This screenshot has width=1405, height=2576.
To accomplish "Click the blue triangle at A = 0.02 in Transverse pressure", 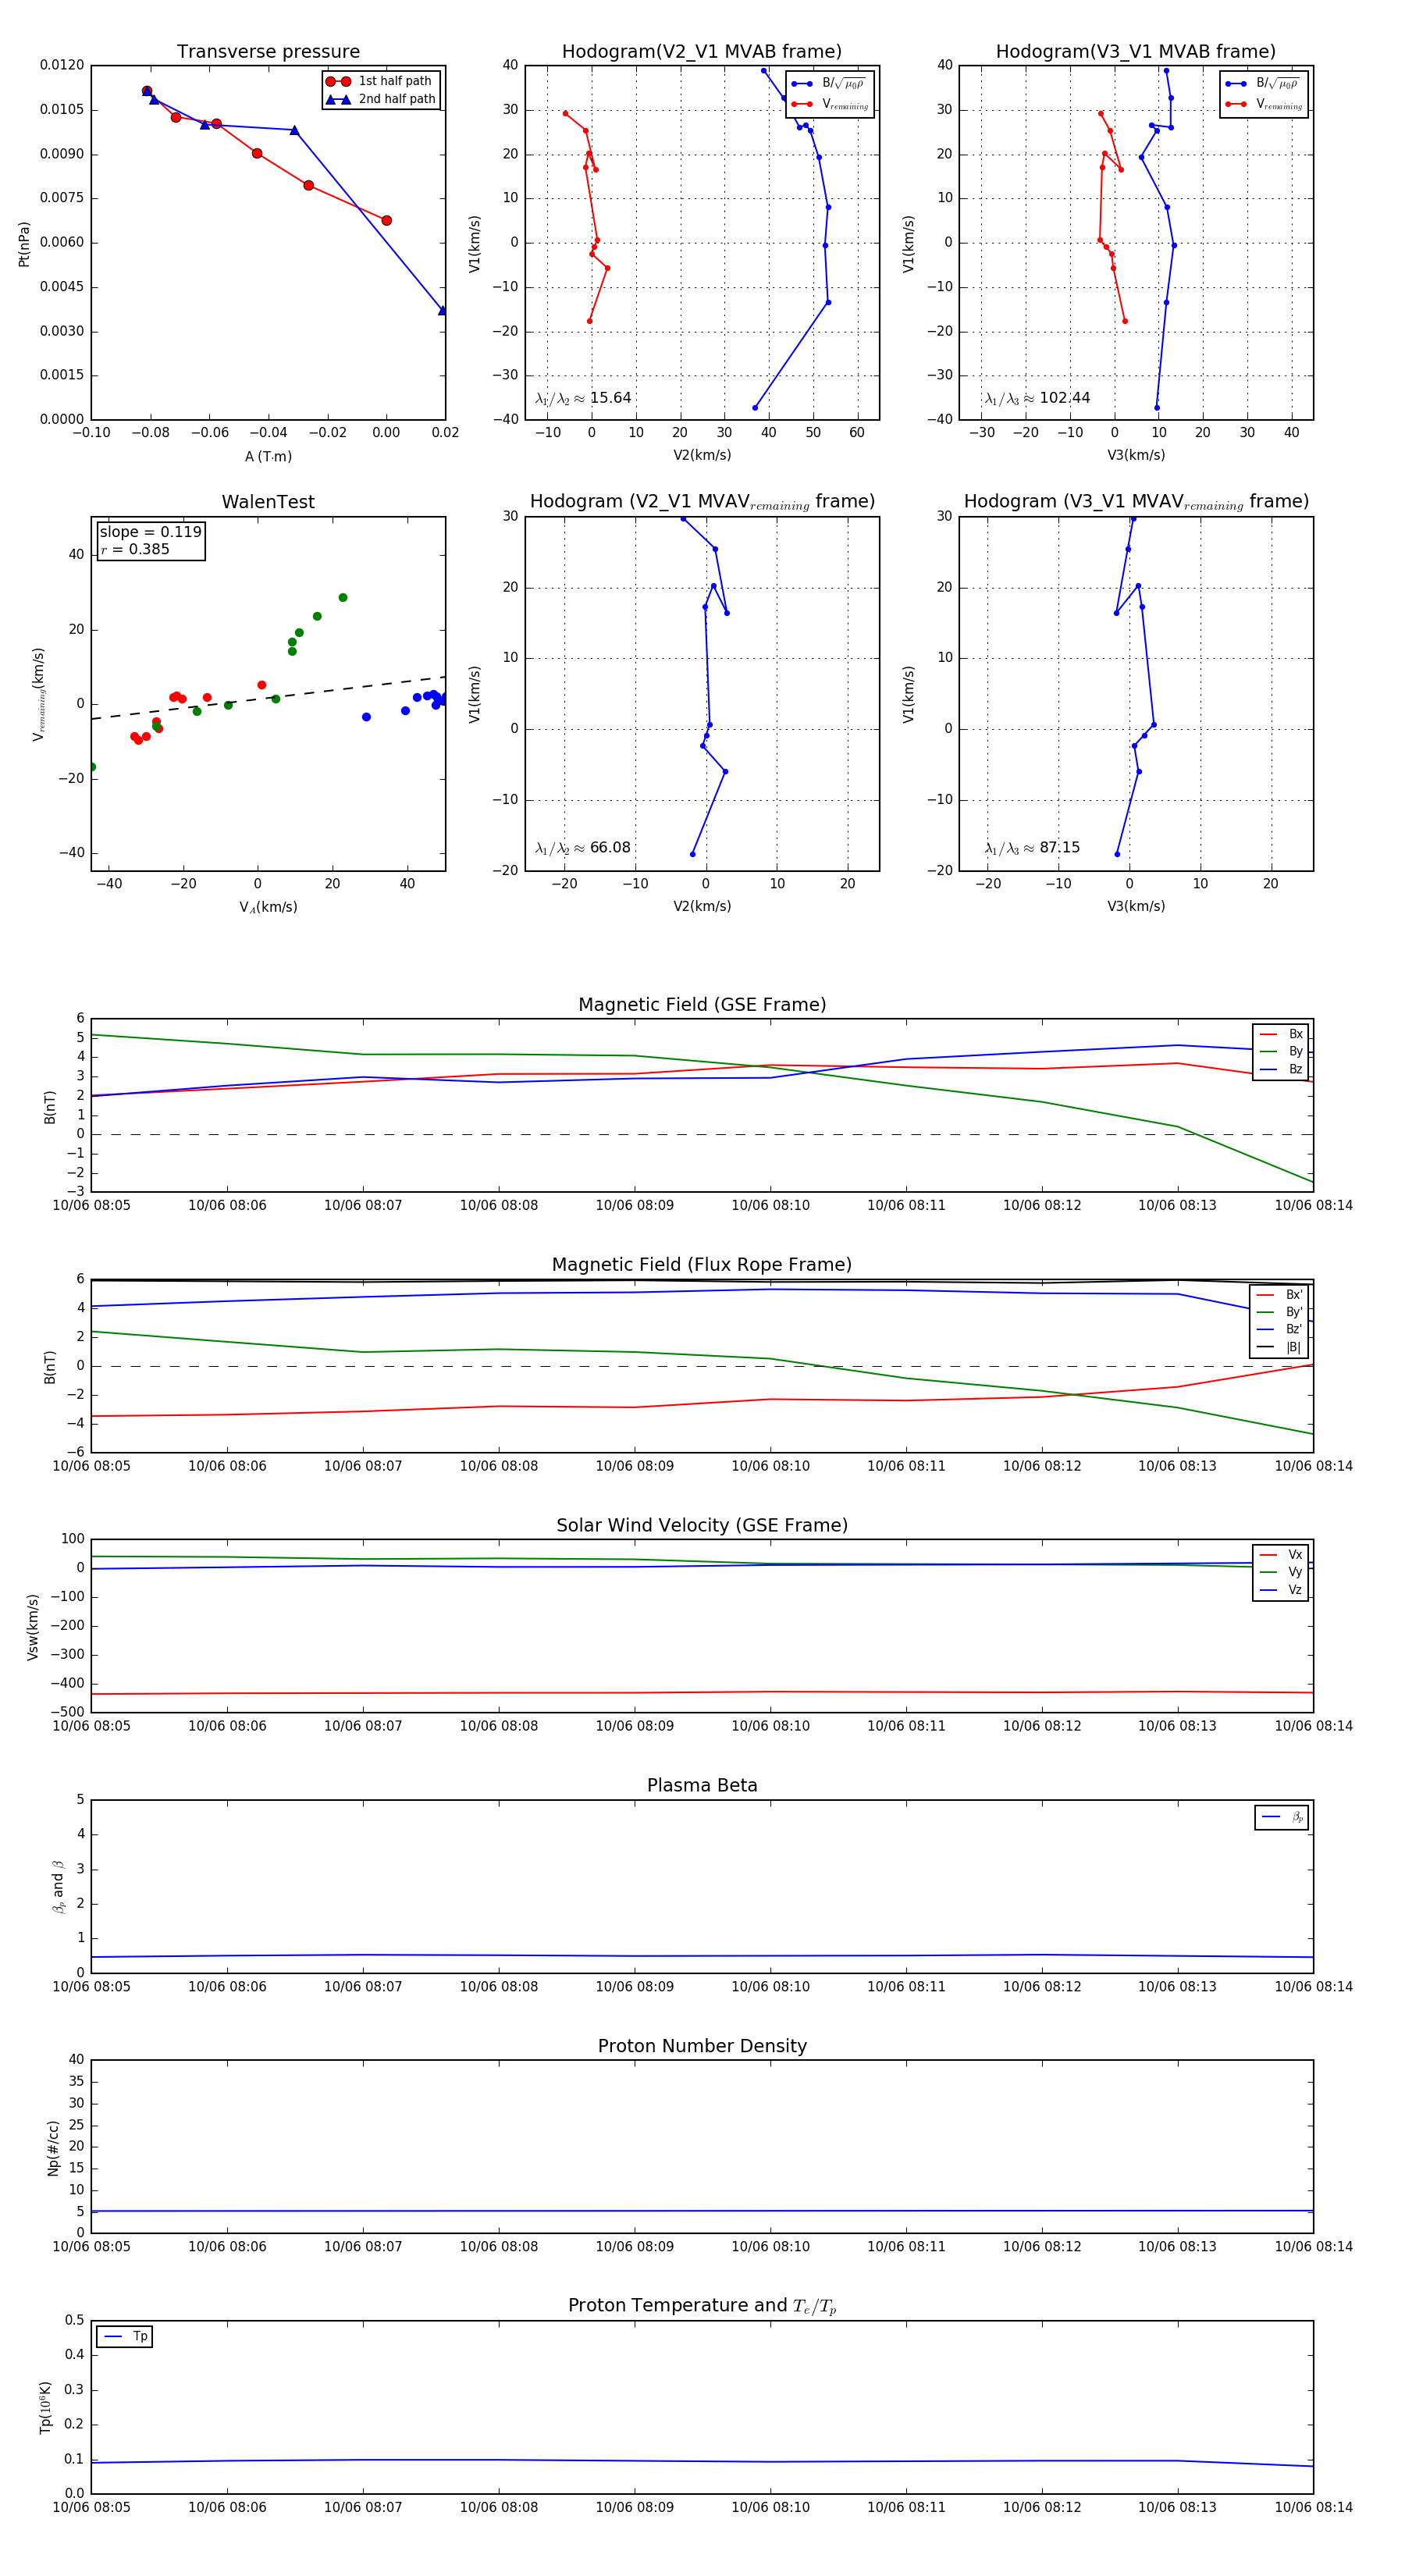I will [x=442, y=310].
